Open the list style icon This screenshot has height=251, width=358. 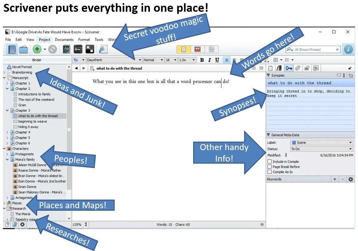pos(287,60)
